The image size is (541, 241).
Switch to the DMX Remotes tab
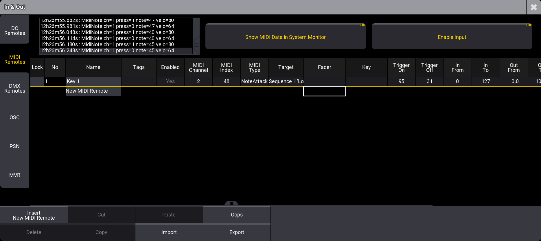click(x=15, y=88)
